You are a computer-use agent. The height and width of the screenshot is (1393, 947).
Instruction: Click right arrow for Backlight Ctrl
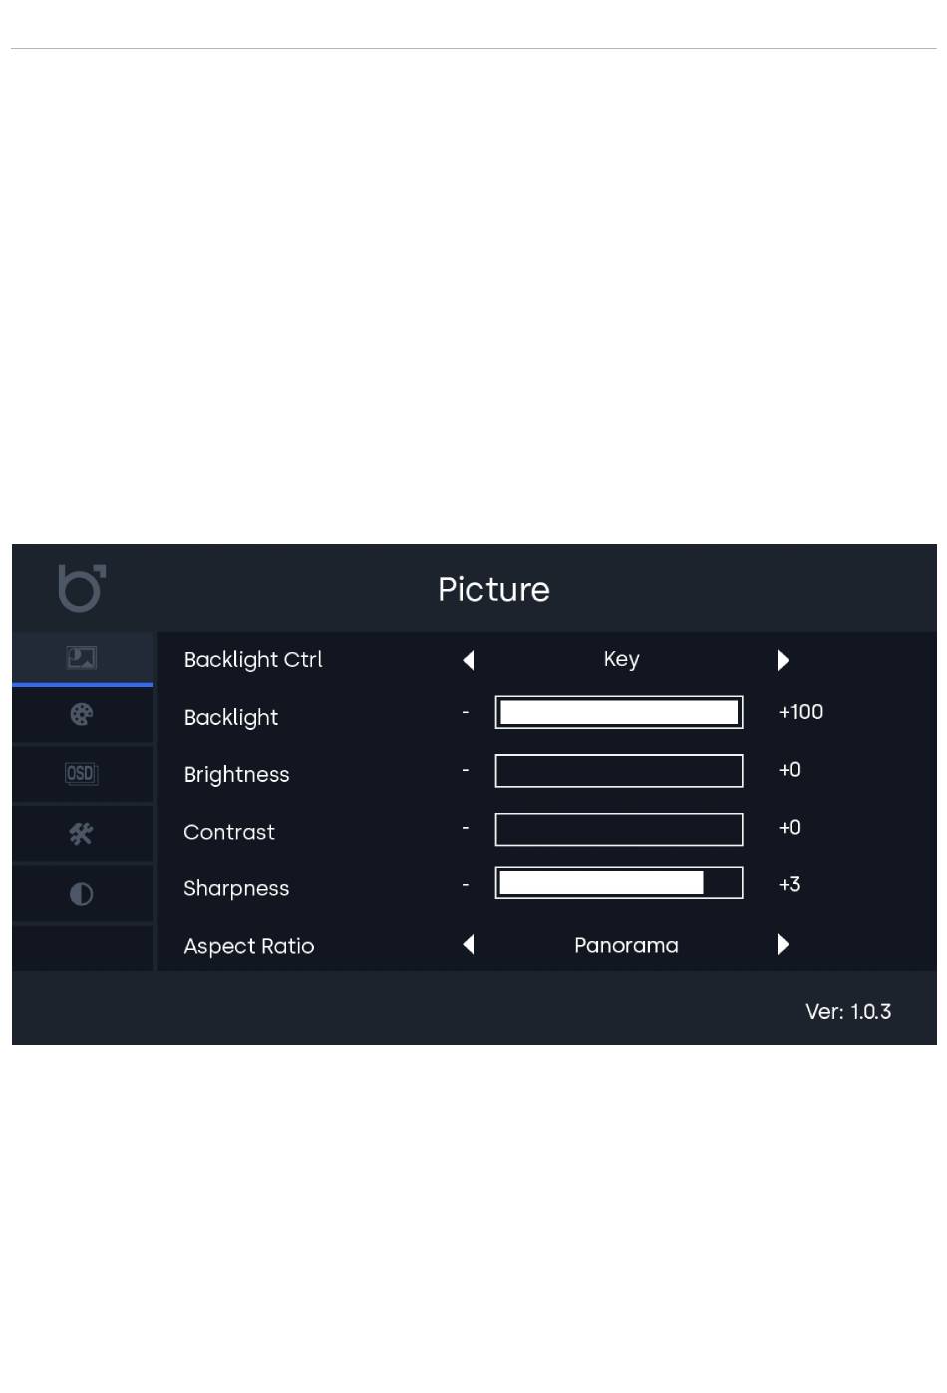coord(783,660)
